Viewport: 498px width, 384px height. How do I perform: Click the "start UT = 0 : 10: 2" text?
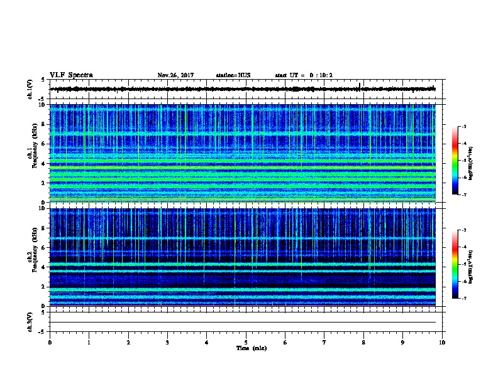click(x=304, y=75)
